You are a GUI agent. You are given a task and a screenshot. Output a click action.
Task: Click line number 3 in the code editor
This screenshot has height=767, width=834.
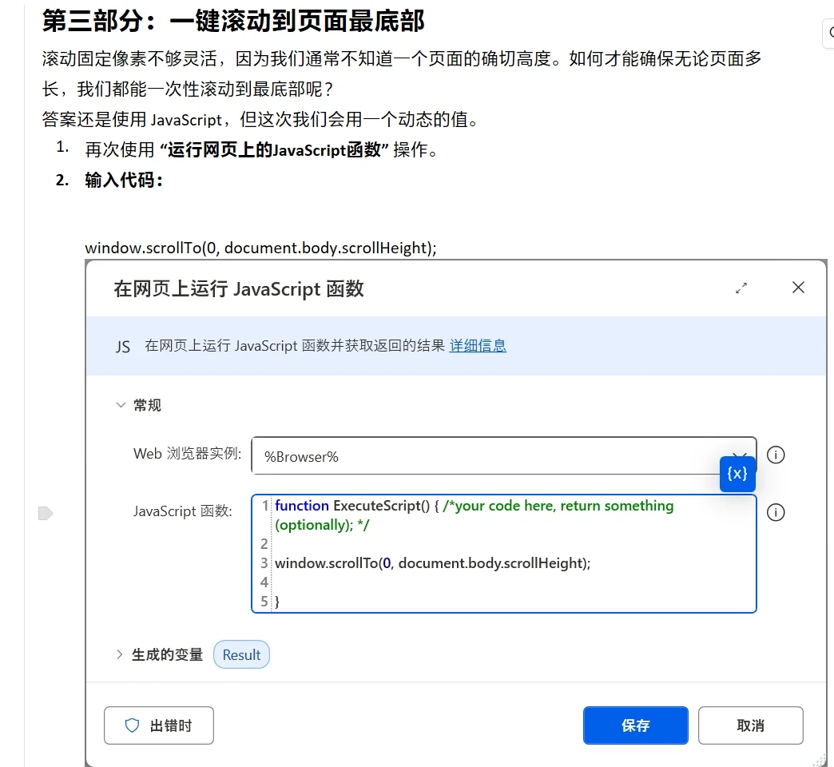[264, 563]
